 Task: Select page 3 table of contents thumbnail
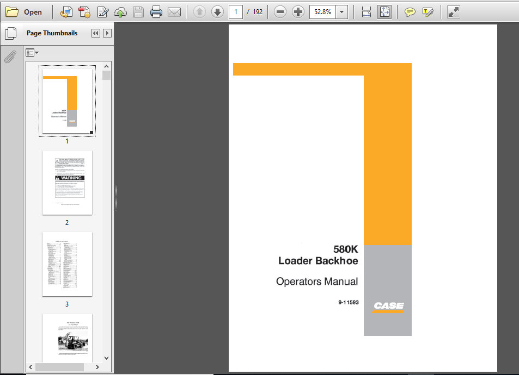(x=67, y=264)
